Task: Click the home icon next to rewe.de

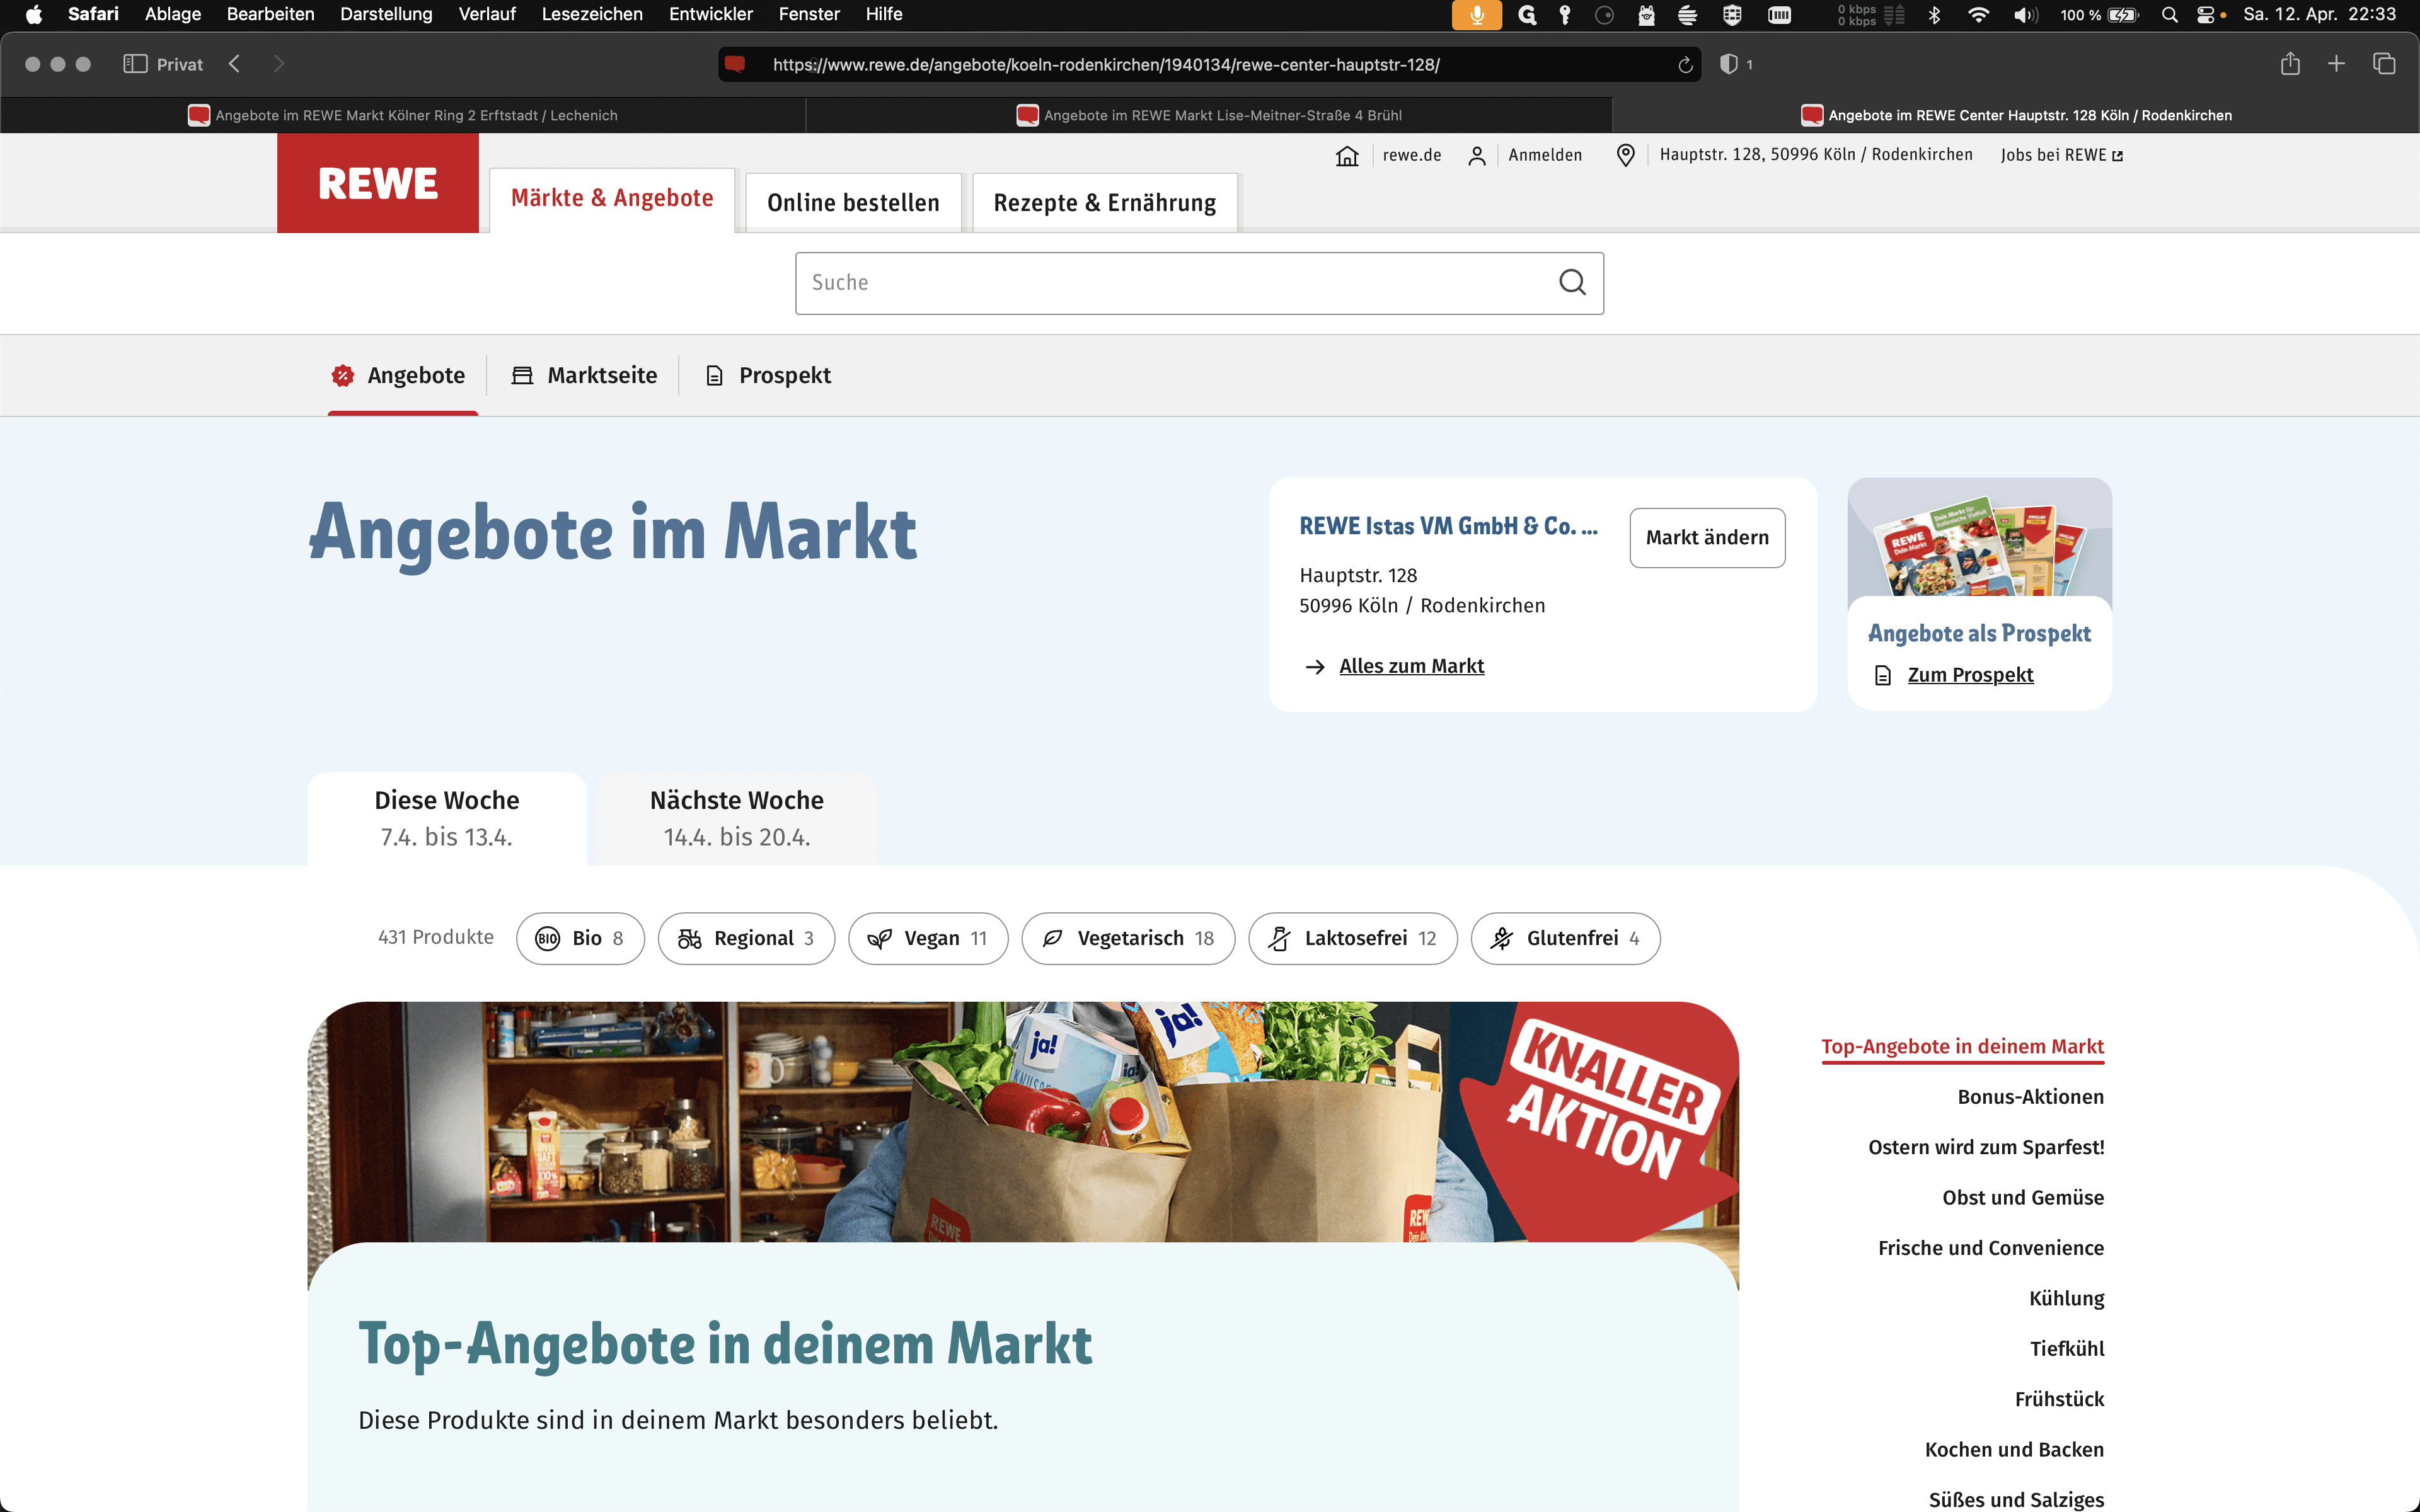Action: pos(1347,155)
